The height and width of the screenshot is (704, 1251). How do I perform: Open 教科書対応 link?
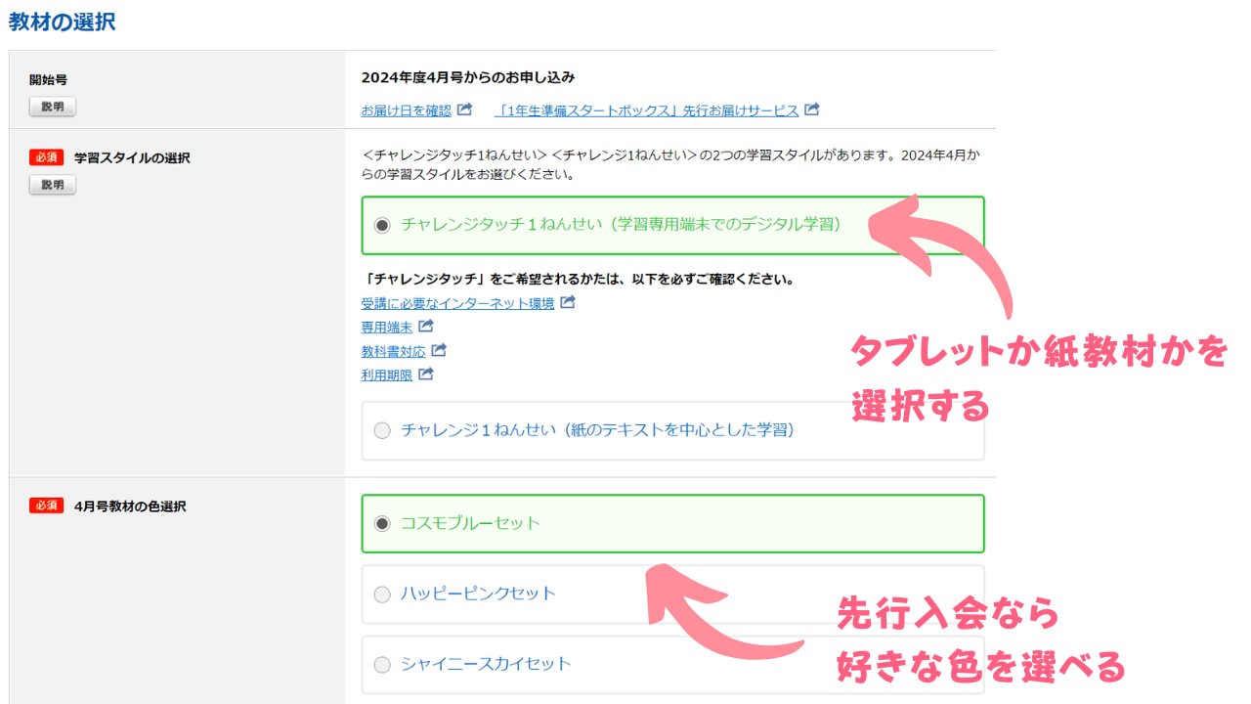(394, 350)
